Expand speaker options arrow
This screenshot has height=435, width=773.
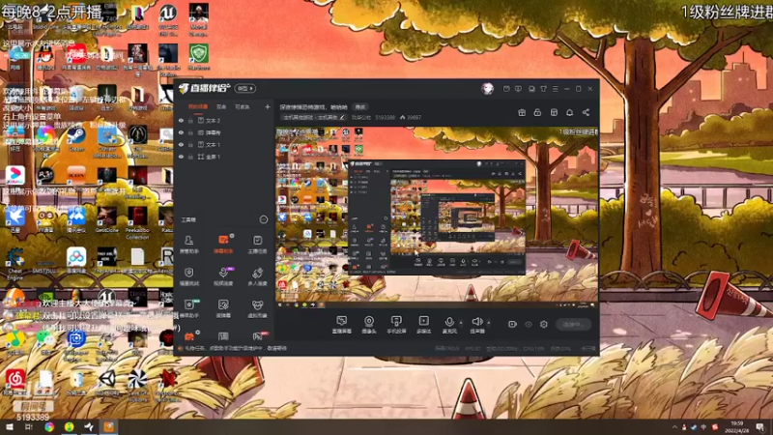pos(489,323)
